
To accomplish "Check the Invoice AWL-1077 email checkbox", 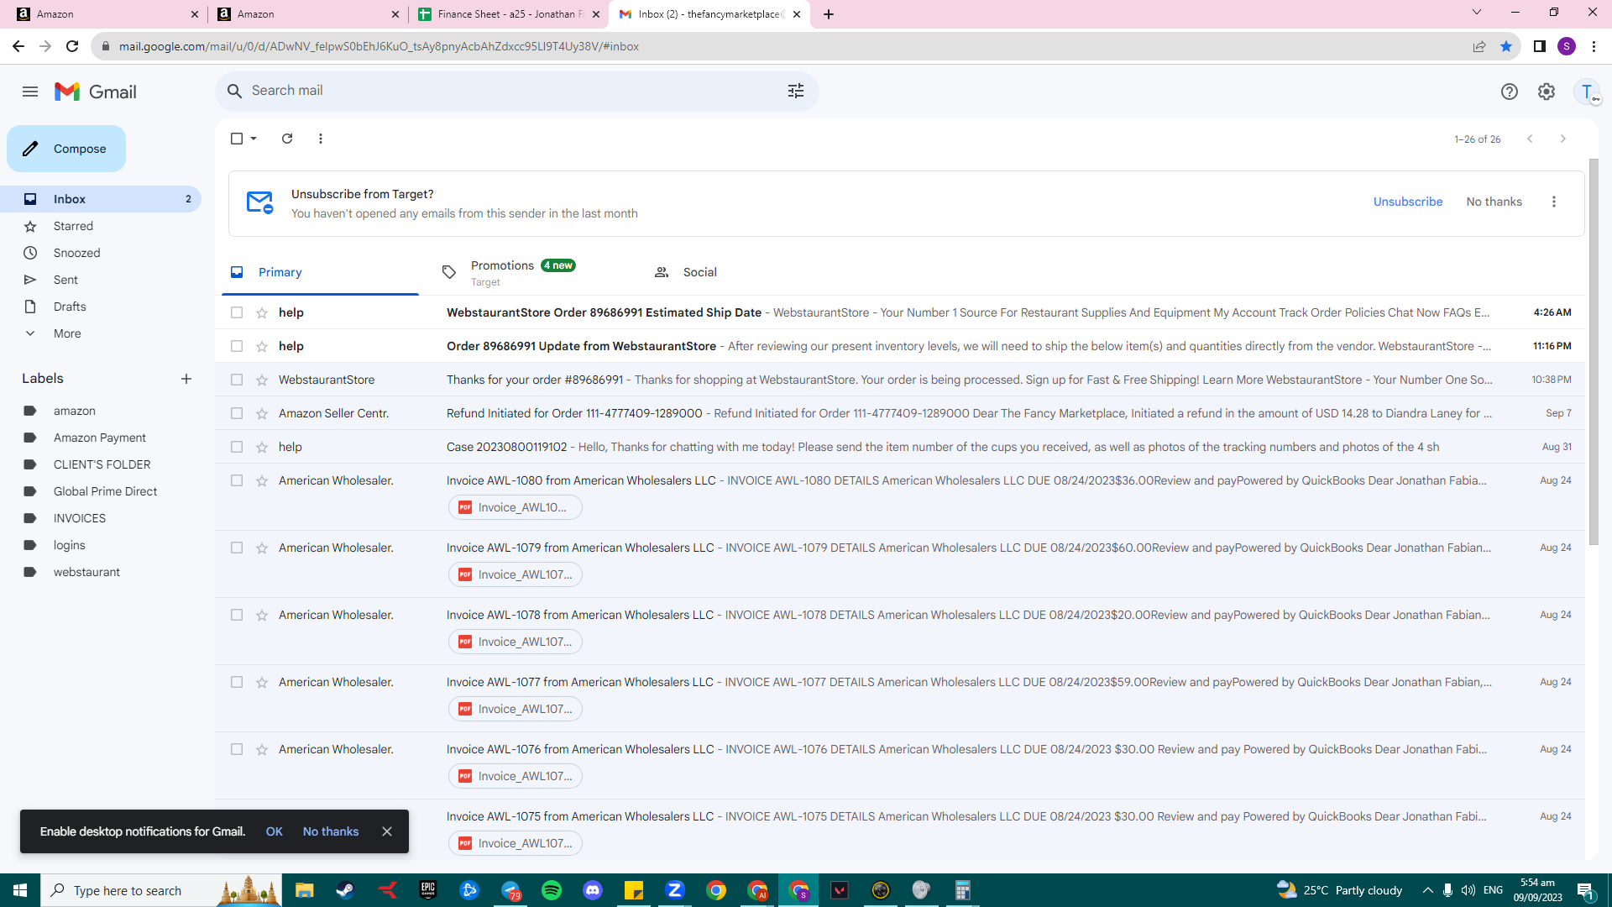I will tap(237, 683).
